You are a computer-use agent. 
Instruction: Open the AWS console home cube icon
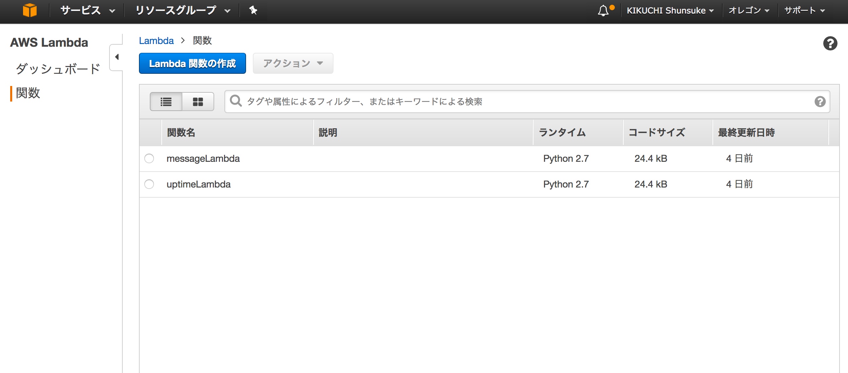point(29,10)
